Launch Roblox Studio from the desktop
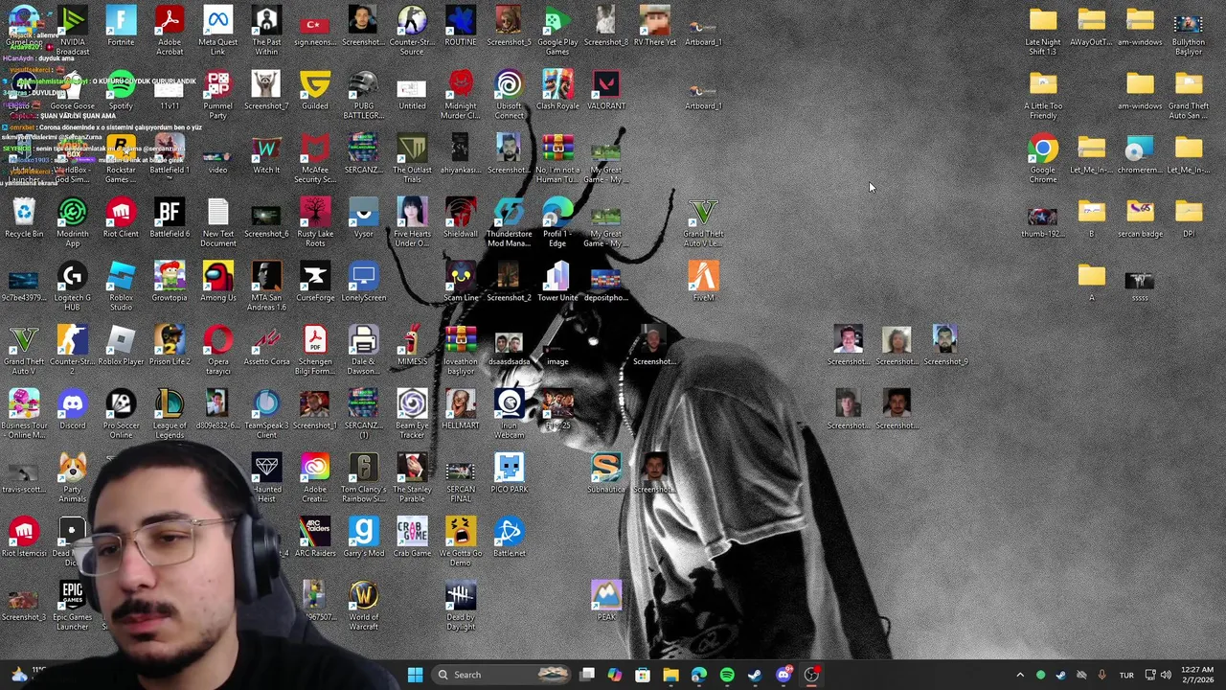The height and width of the screenshot is (690, 1226). (x=121, y=286)
